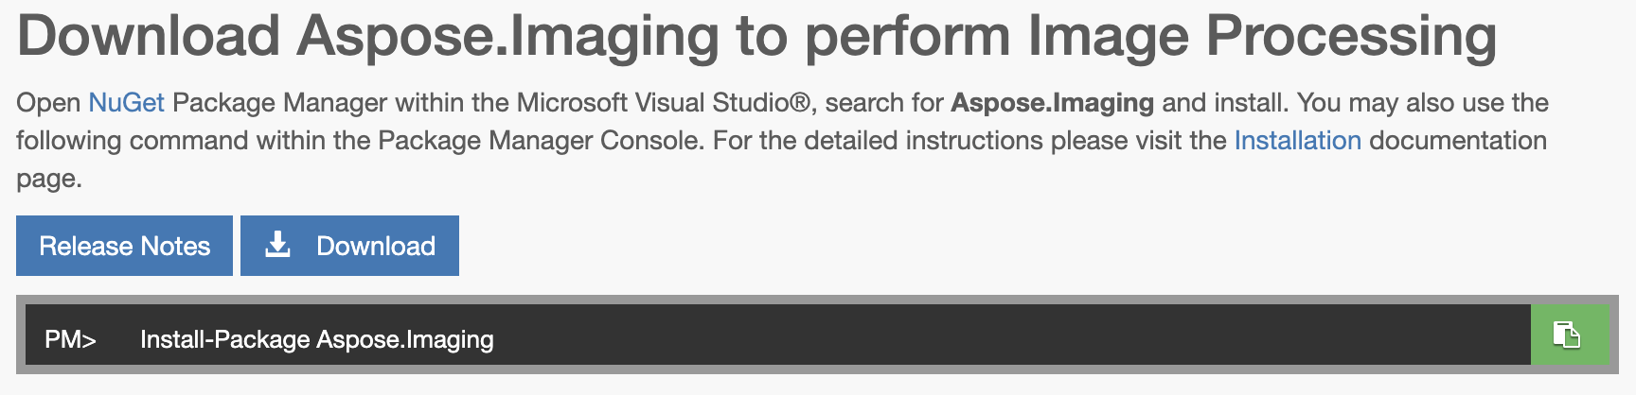Click Aspose.Imaging in the page heading
Viewport: 1636px width, 395px height.
pos(507,36)
